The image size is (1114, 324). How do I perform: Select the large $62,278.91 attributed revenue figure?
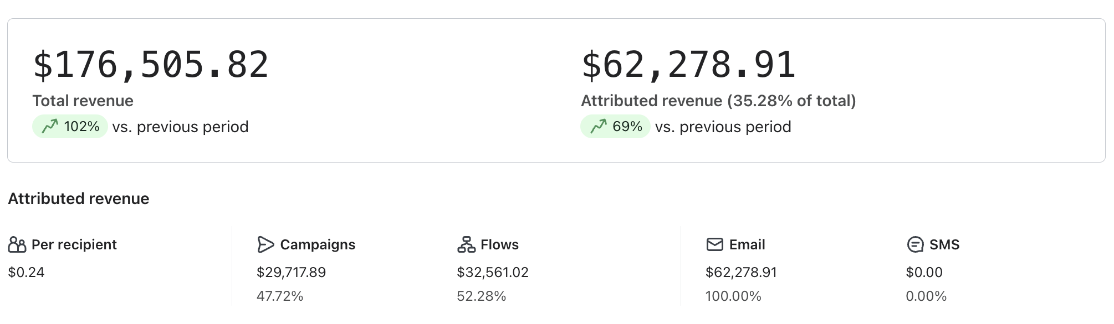click(688, 65)
